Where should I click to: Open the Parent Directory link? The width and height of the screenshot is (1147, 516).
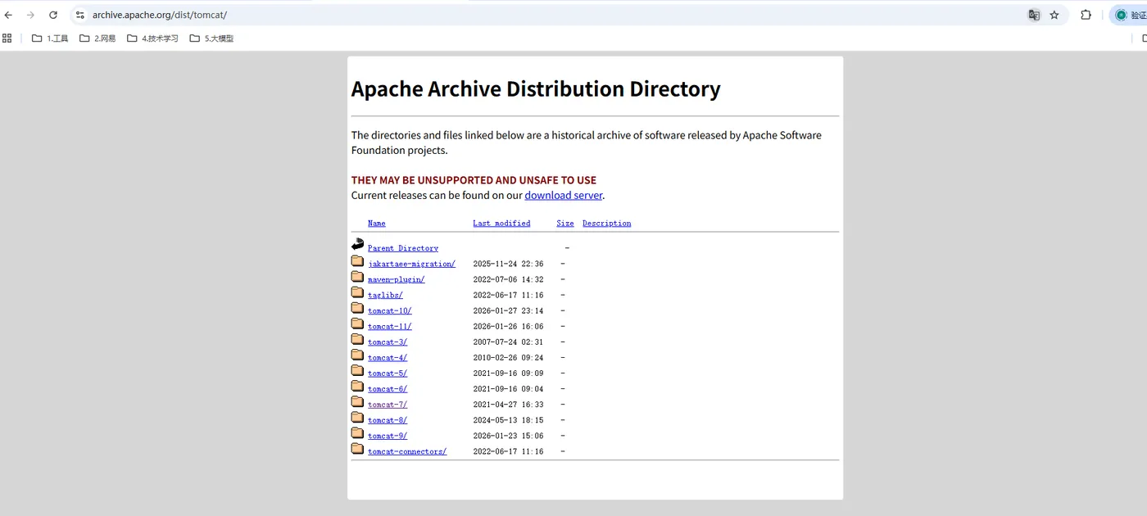403,248
